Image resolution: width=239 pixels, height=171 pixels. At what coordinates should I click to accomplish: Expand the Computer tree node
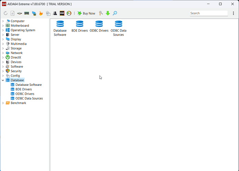(x=3, y=21)
